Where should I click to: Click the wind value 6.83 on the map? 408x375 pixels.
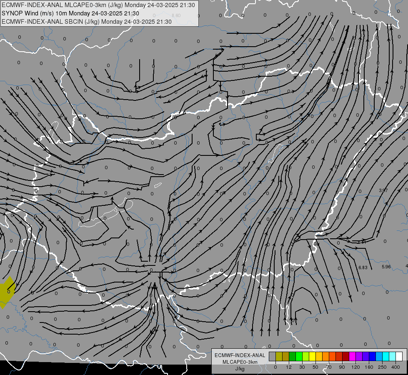click(363, 267)
